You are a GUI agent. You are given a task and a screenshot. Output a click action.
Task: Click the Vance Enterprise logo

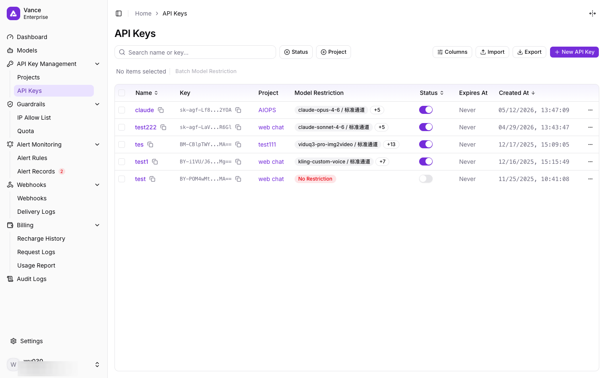13,13
